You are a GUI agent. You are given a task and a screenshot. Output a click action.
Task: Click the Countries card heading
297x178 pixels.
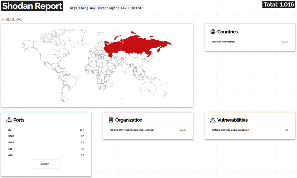227,32
